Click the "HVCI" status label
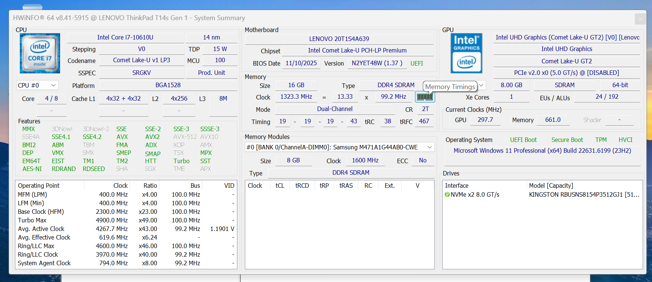This screenshot has height=282, width=652. 626,140
